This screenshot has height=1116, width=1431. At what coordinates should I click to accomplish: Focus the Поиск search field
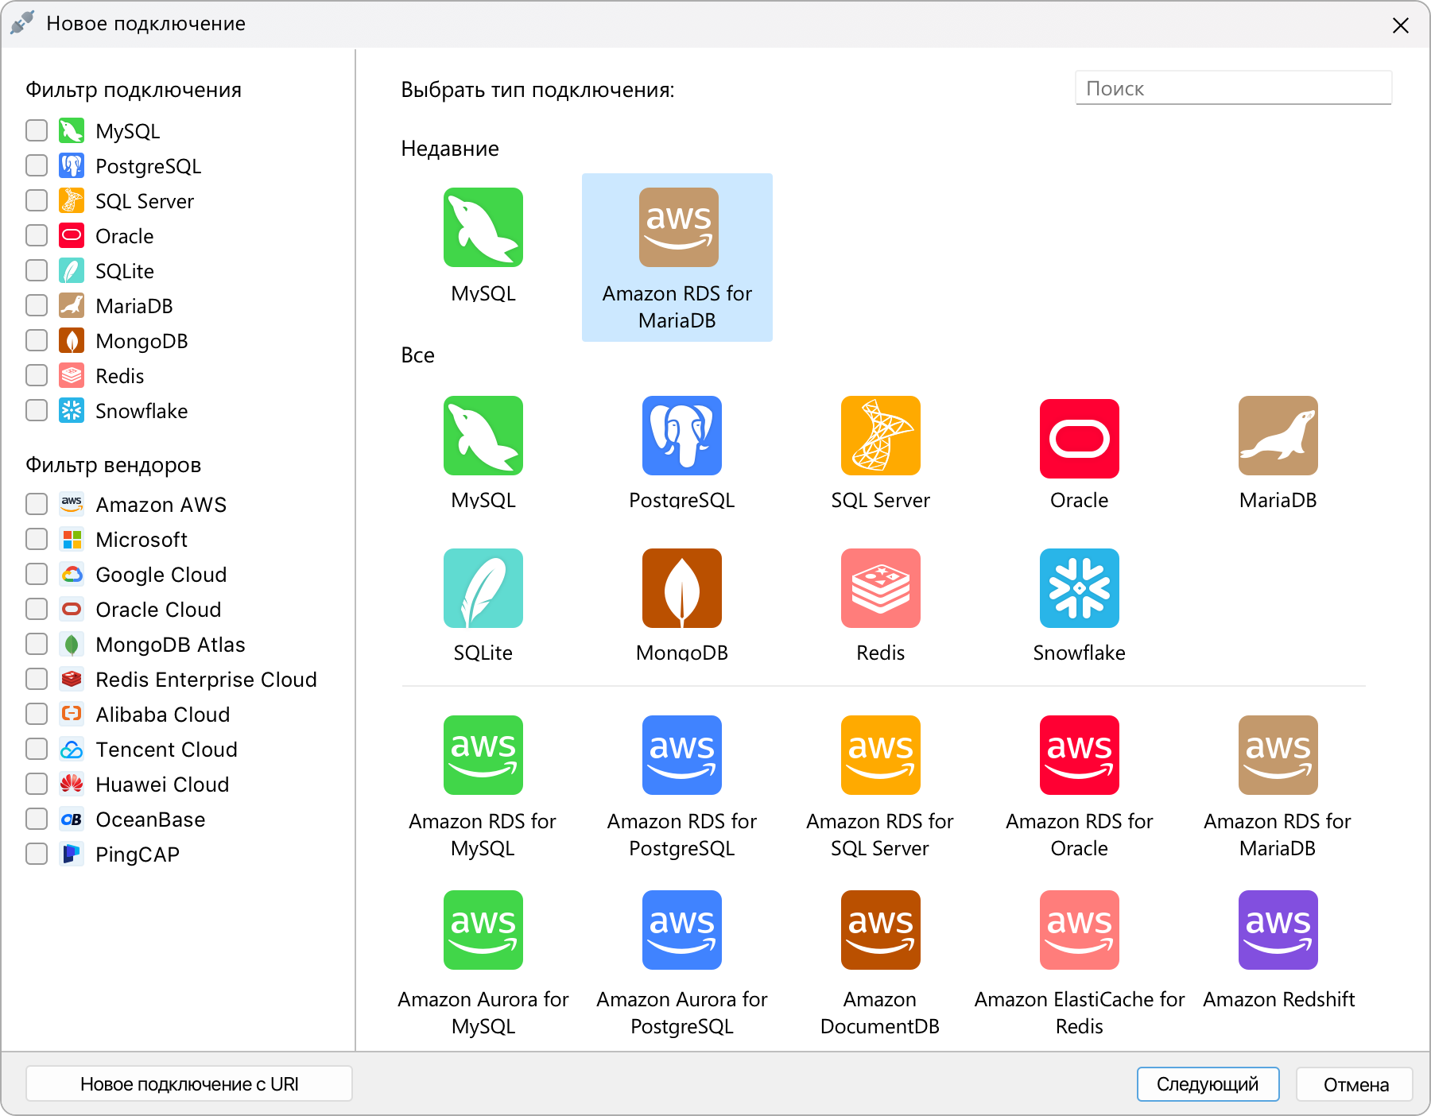[x=1233, y=88]
